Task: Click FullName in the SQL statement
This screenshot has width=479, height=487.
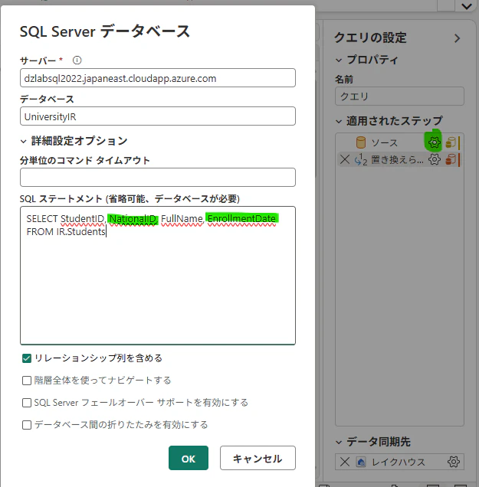Action: (182, 219)
